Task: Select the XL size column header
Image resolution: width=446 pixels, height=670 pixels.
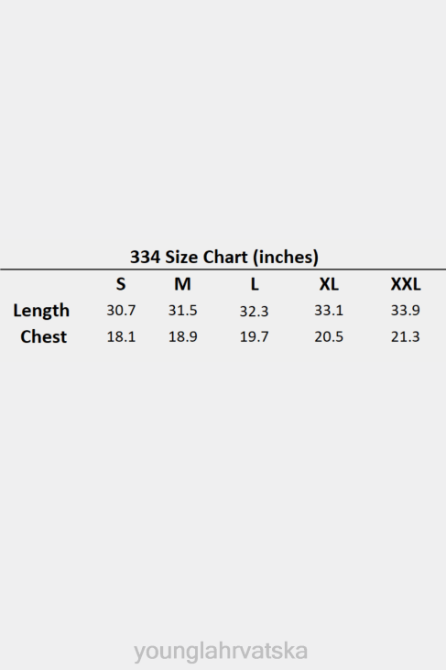Action: click(x=329, y=284)
